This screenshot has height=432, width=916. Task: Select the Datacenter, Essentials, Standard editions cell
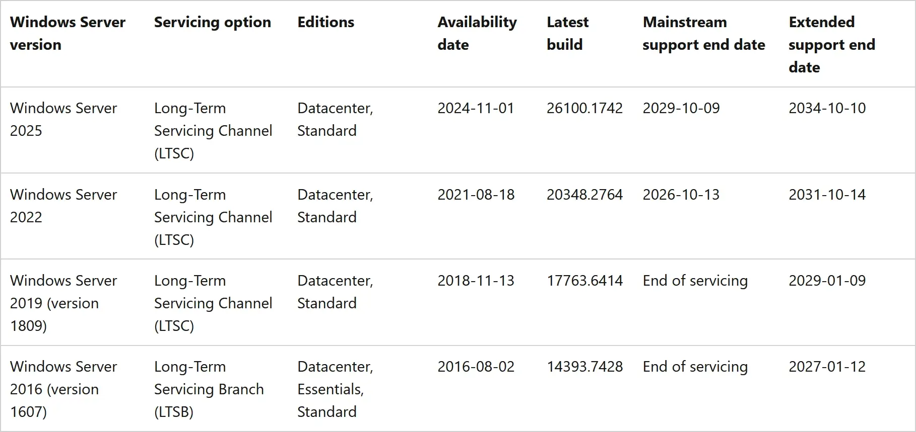point(335,389)
